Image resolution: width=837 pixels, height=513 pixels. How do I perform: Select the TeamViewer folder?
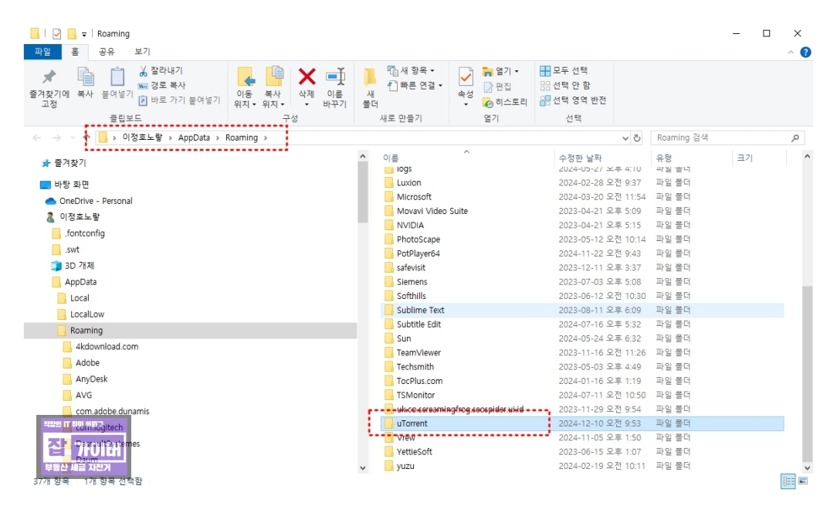click(x=418, y=352)
